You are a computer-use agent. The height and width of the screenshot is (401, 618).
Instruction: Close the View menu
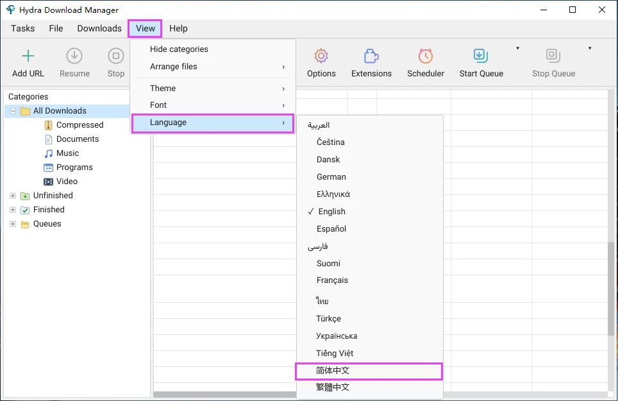tap(145, 28)
